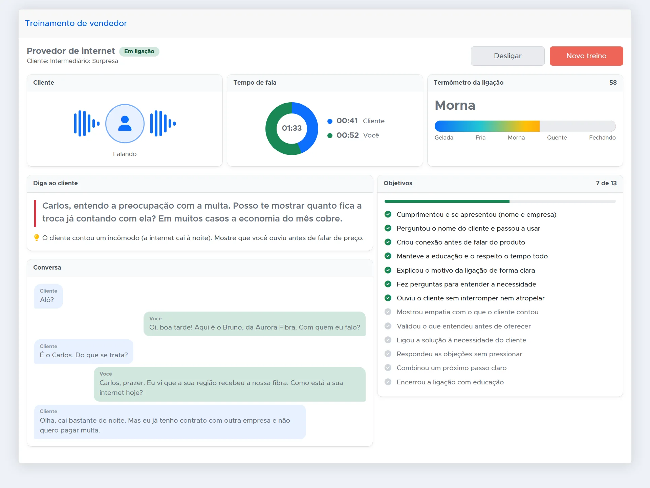Click the suggested script starting 'Carlos, entendo'

pos(202,212)
